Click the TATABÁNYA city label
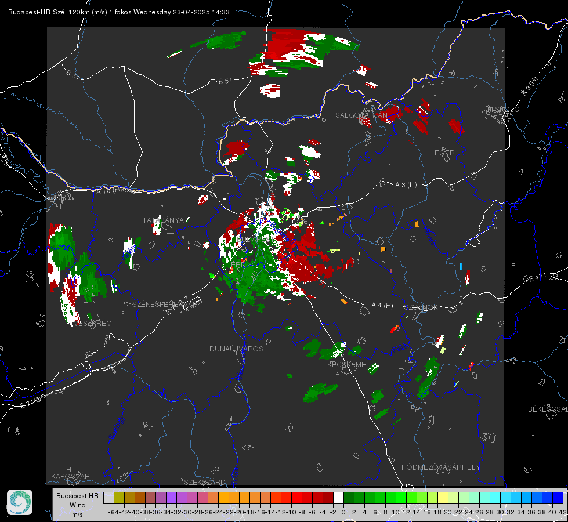 coord(164,220)
